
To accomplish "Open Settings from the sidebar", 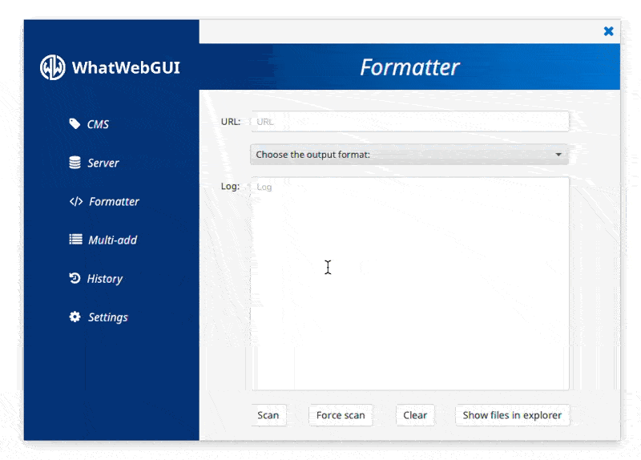I will 108,317.
